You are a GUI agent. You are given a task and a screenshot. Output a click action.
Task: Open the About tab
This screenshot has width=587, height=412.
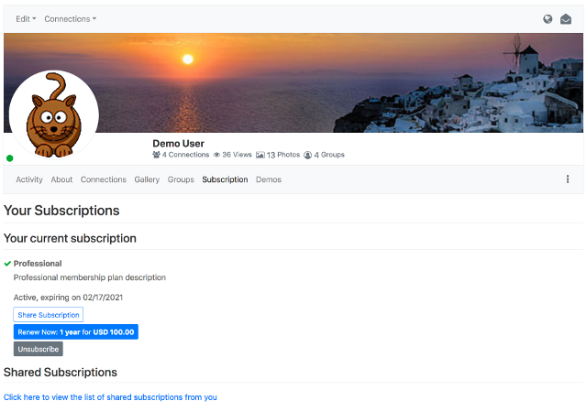[x=61, y=179]
